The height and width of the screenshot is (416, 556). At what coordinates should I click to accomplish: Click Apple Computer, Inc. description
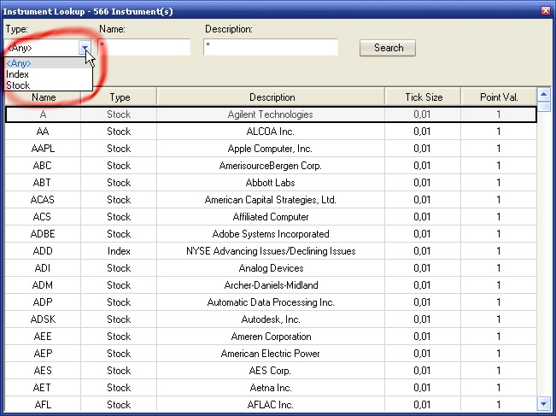click(270, 149)
